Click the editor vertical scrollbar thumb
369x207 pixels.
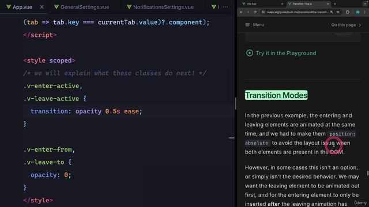click(x=236, y=103)
